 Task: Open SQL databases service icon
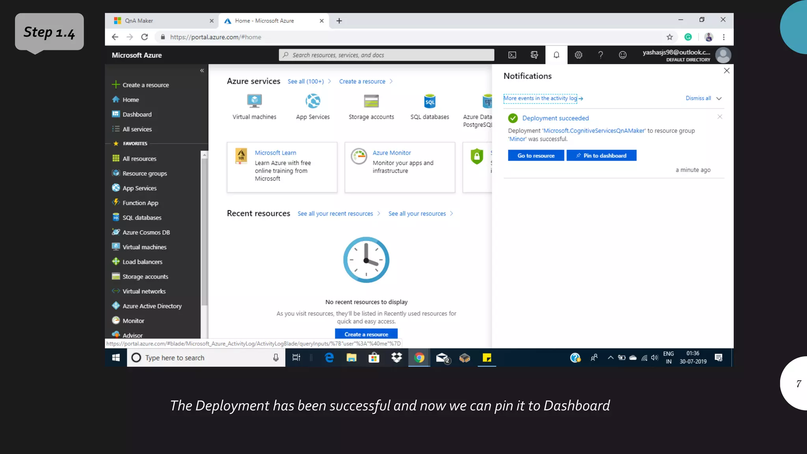coord(430,101)
